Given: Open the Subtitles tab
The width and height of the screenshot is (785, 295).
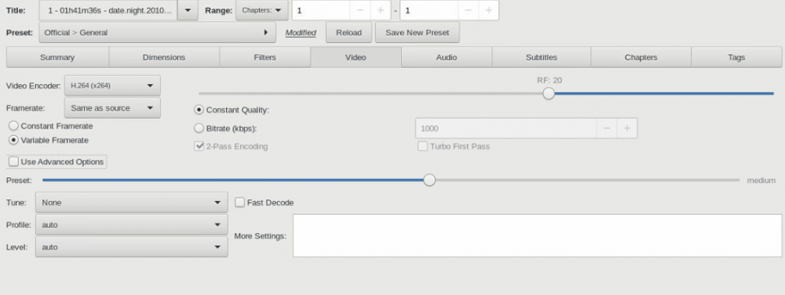Looking at the screenshot, I should pyautogui.click(x=541, y=57).
